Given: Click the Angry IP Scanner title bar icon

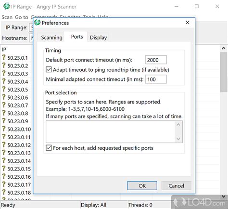Looking at the screenshot, I should click(x=6, y=6).
